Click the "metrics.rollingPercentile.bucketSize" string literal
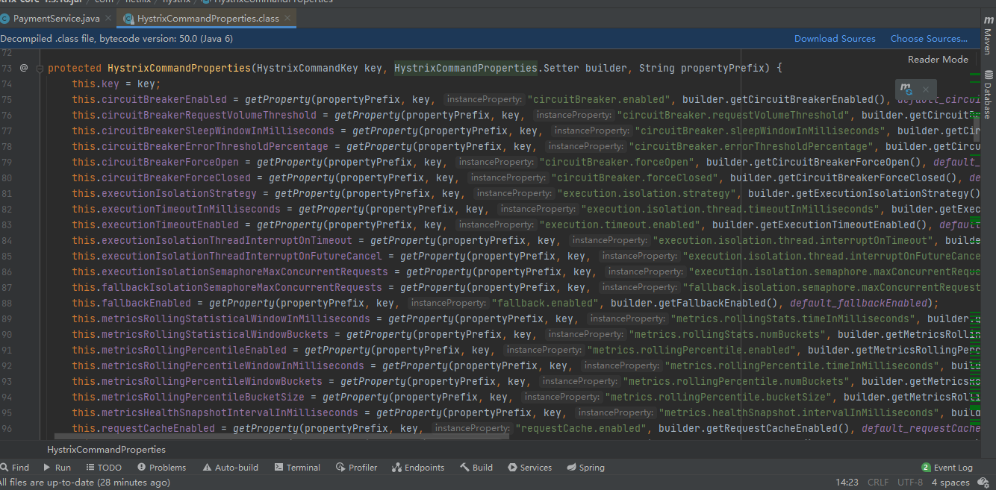 coord(718,398)
